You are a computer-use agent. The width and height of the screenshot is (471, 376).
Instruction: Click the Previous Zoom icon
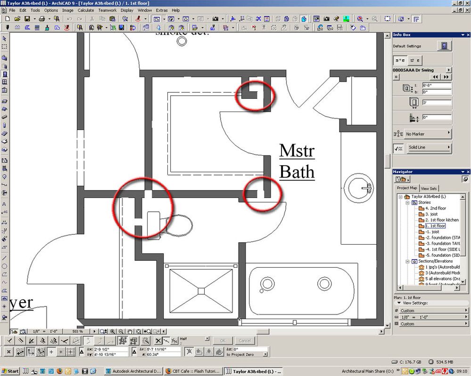click(x=148, y=331)
